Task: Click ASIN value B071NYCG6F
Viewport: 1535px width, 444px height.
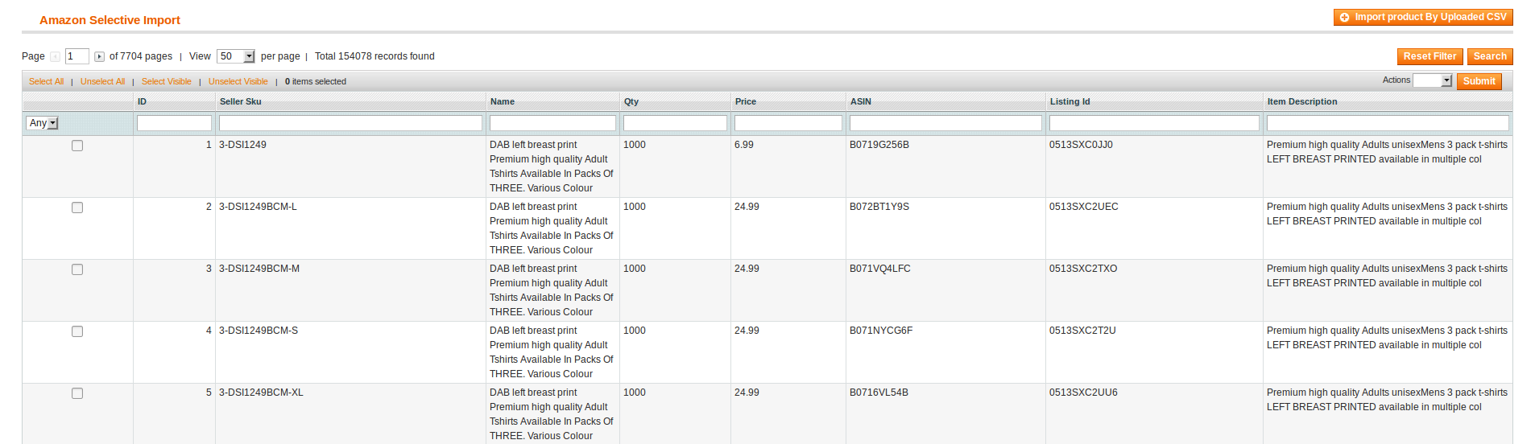Action: click(x=881, y=331)
